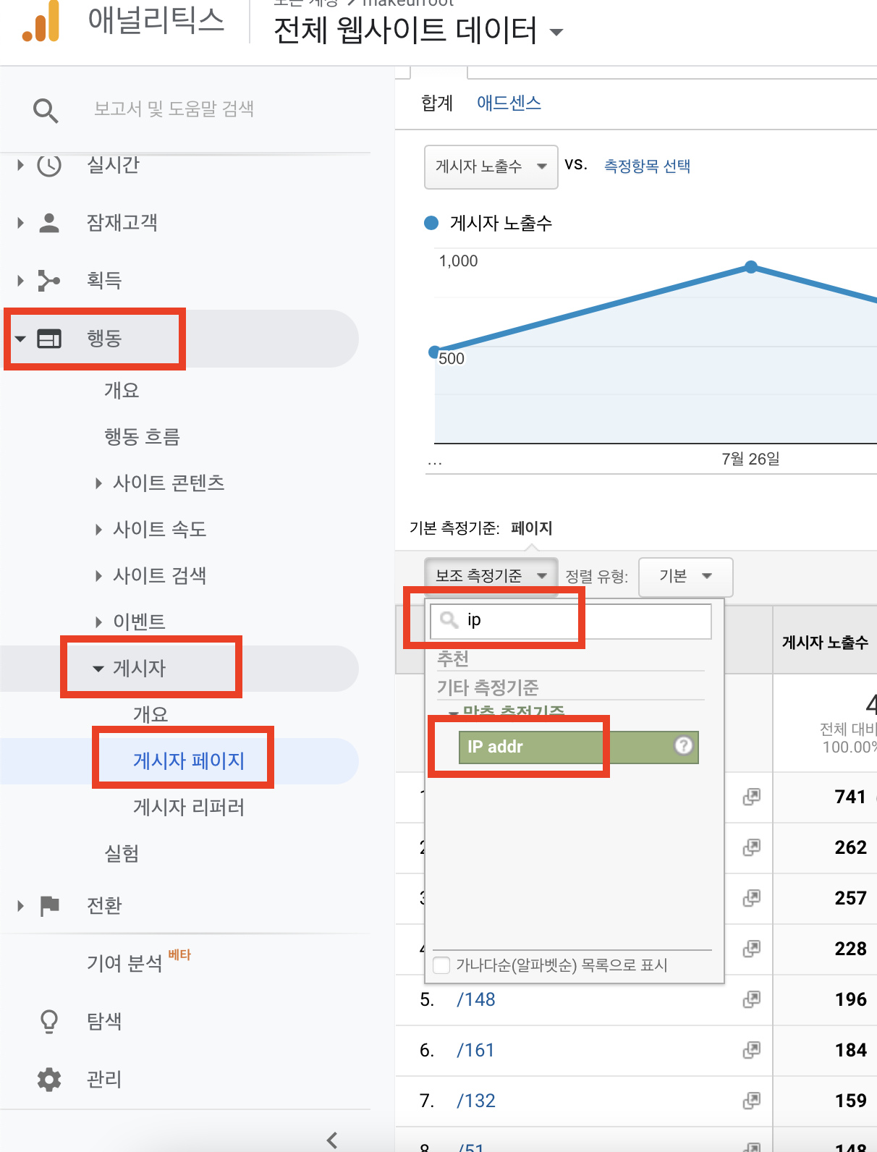Open page link icon in the 741 row
The image size is (877, 1152).
click(x=752, y=797)
